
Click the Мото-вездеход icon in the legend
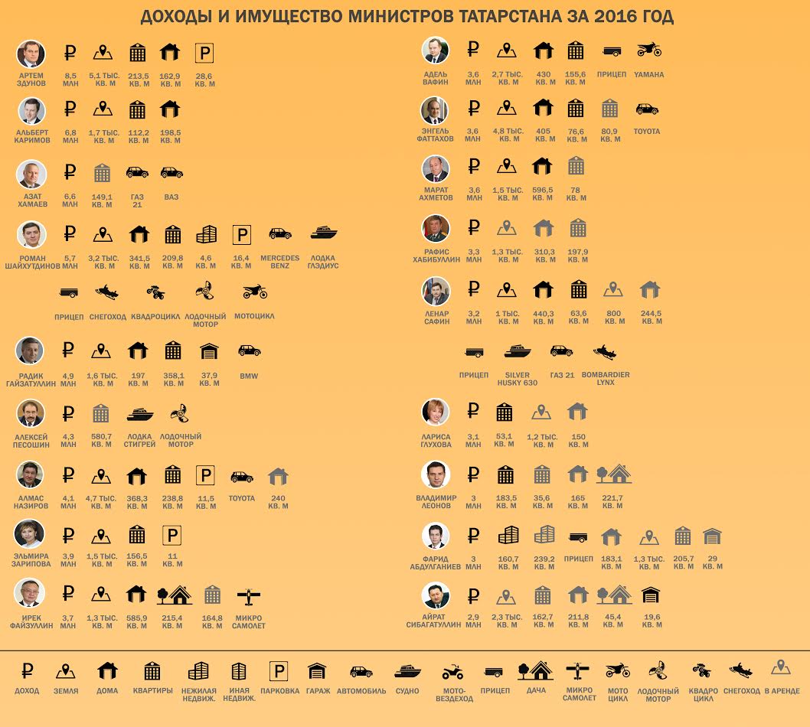453,672
